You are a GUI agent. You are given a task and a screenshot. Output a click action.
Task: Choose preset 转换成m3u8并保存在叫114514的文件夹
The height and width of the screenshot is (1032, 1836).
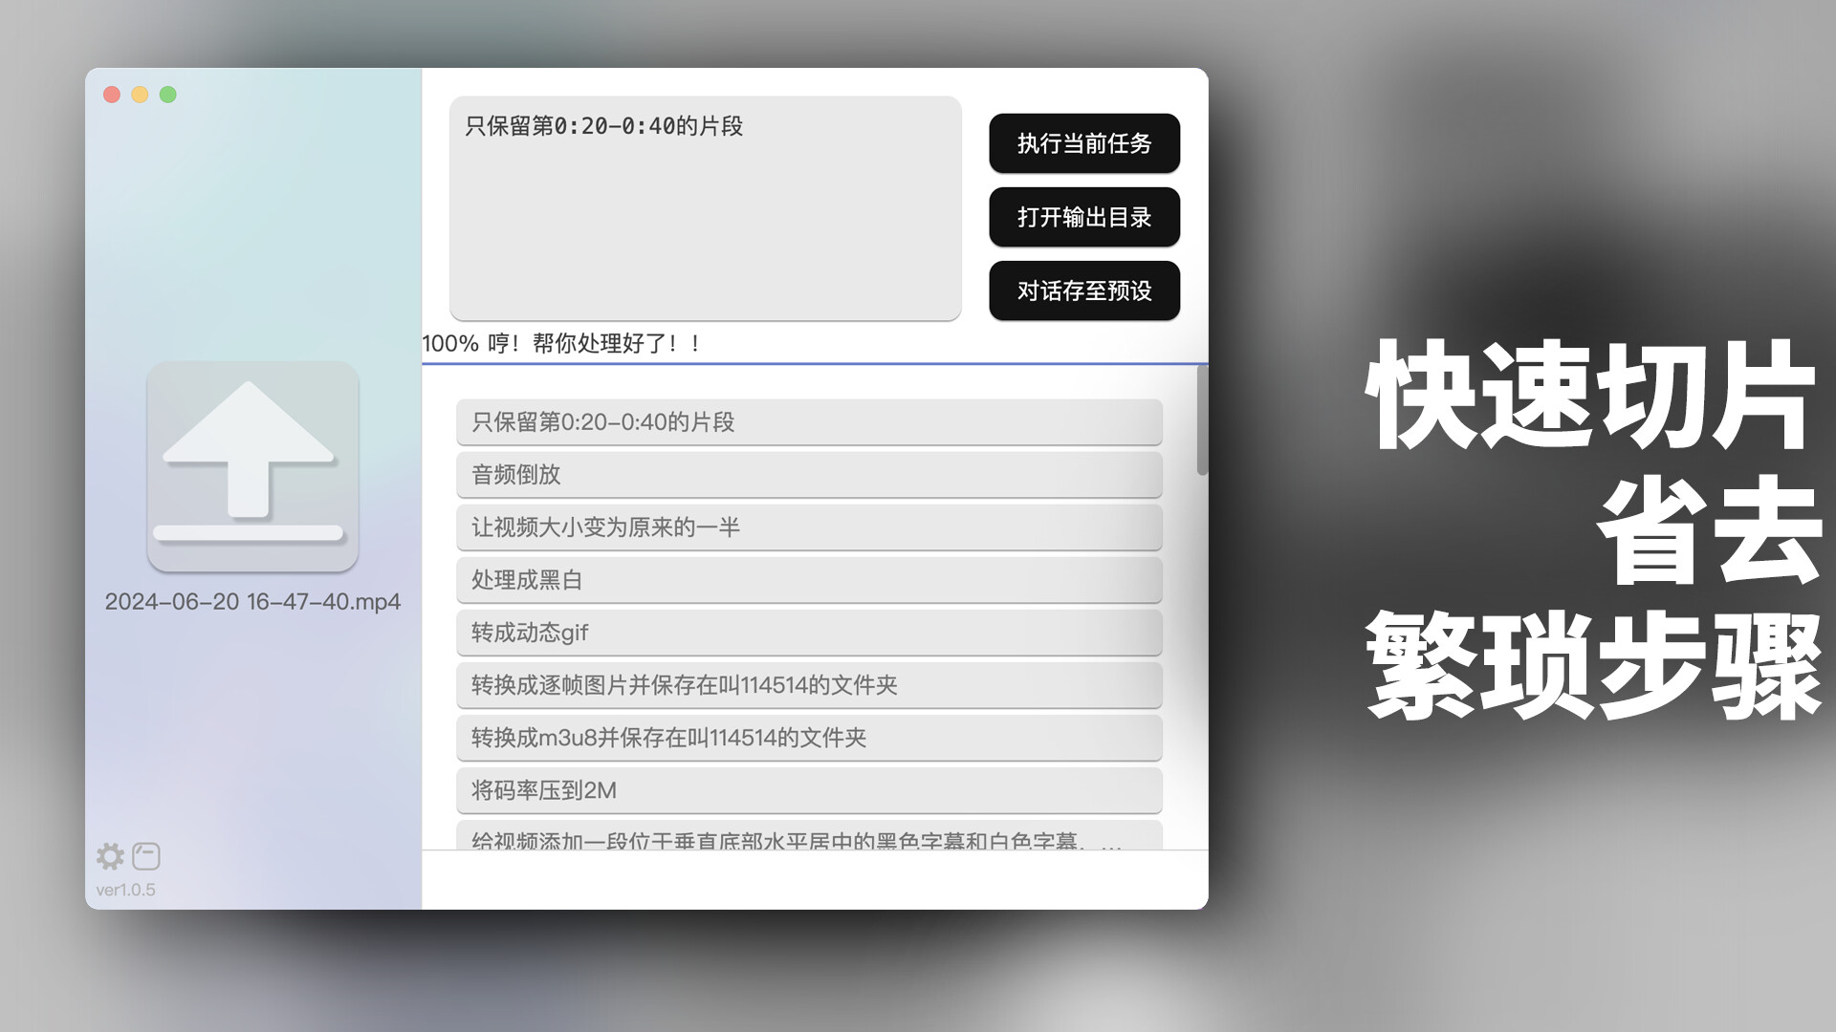pos(809,738)
